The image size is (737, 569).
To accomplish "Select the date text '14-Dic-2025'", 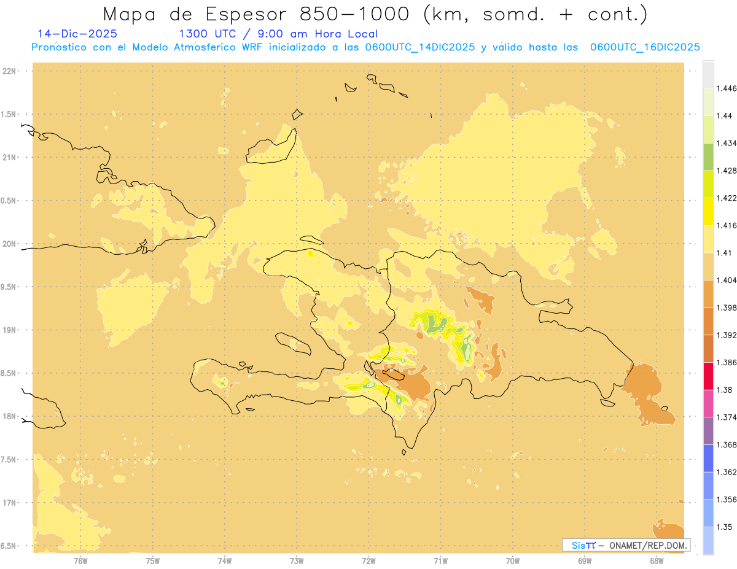I will 77,34.
